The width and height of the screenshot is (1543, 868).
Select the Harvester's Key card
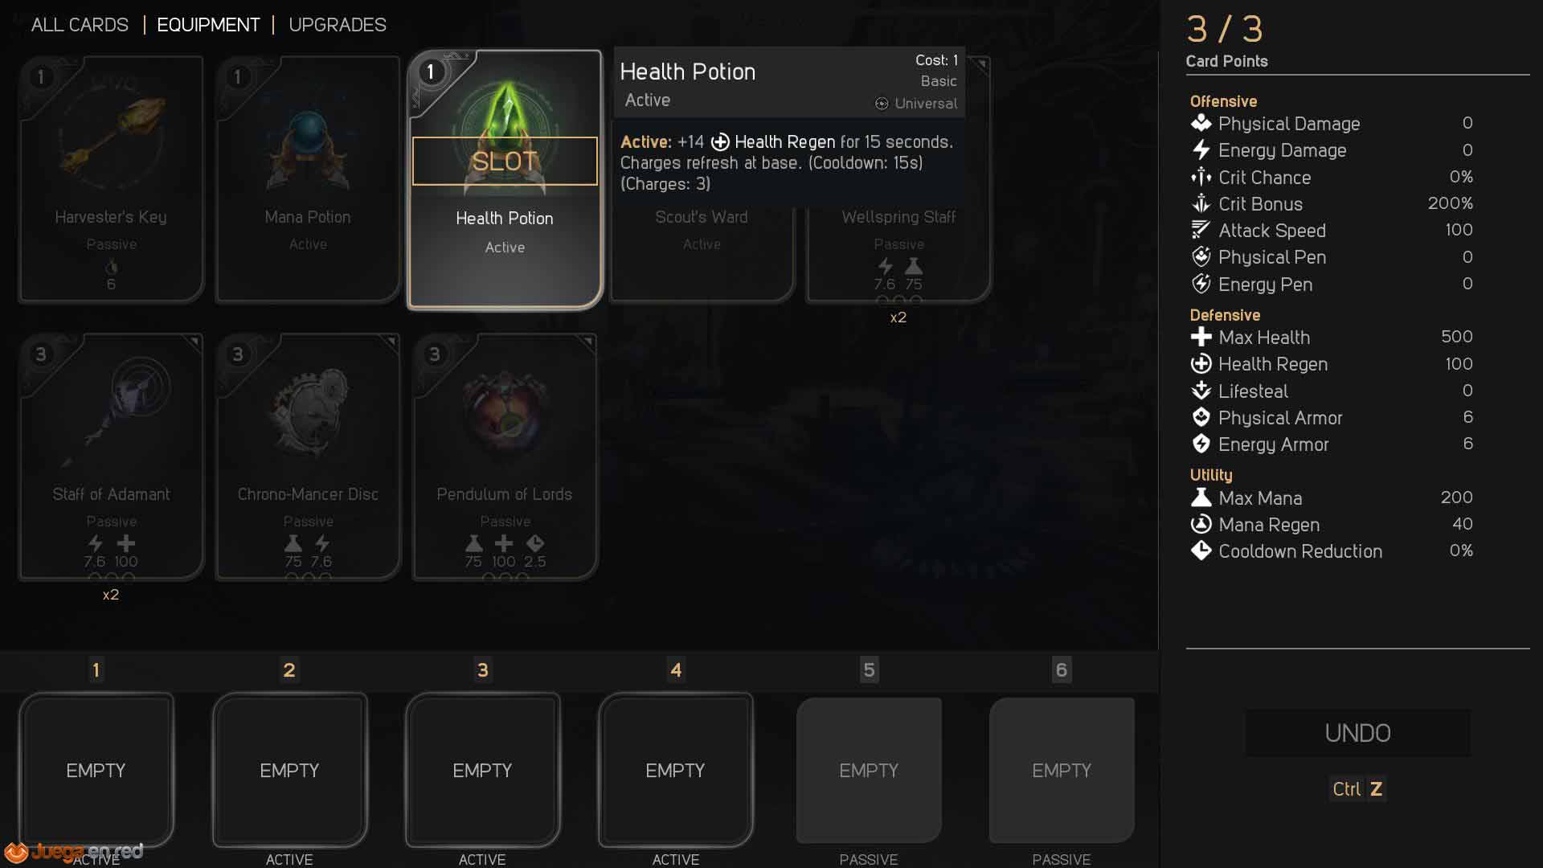click(x=111, y=179)
